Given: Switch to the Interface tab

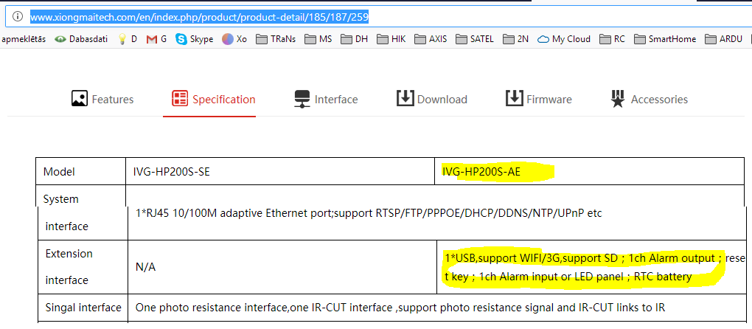Looking at the screenshot, I should 326,99.
